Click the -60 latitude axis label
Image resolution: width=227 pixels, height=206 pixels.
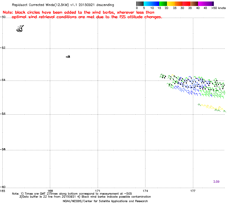click(3, 187)
